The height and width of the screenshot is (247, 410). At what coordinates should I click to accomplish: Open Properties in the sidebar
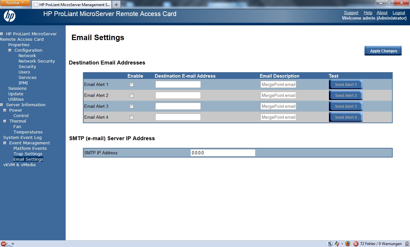tap(19, 45)
